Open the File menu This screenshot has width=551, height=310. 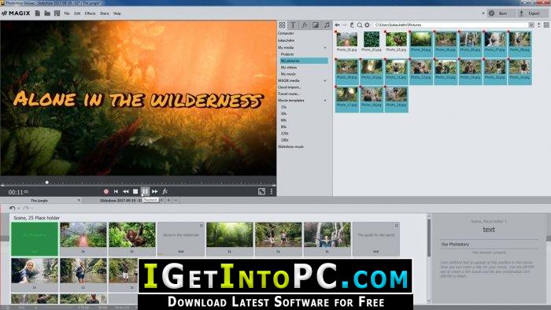(x=67, y=13)
